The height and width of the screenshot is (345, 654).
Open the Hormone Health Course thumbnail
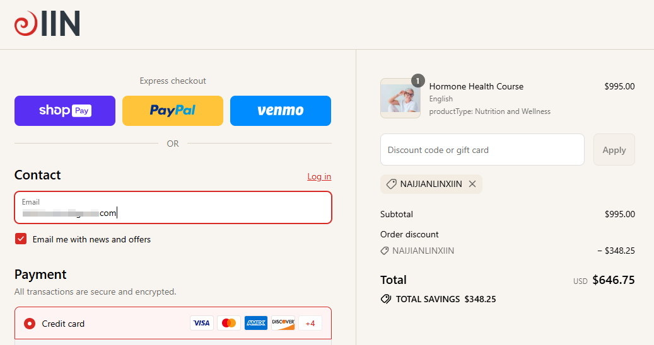(x=400, y=98)
